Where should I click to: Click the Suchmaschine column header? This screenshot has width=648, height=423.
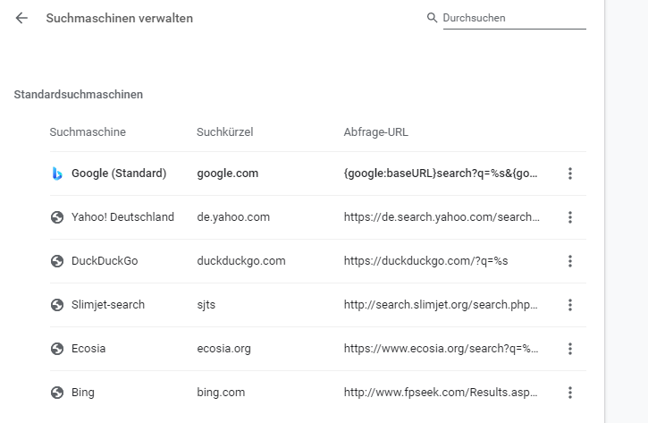[88, 131]
